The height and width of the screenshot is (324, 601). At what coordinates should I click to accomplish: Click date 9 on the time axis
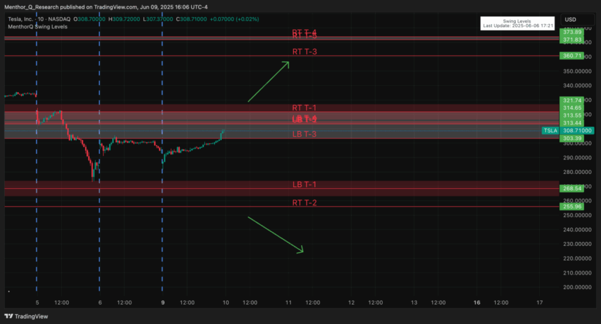tap(163, 302)
